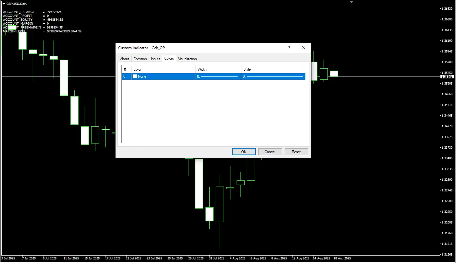The image size is (456, 263).
Task: Switch to the About tab
Action: point(124,59)
